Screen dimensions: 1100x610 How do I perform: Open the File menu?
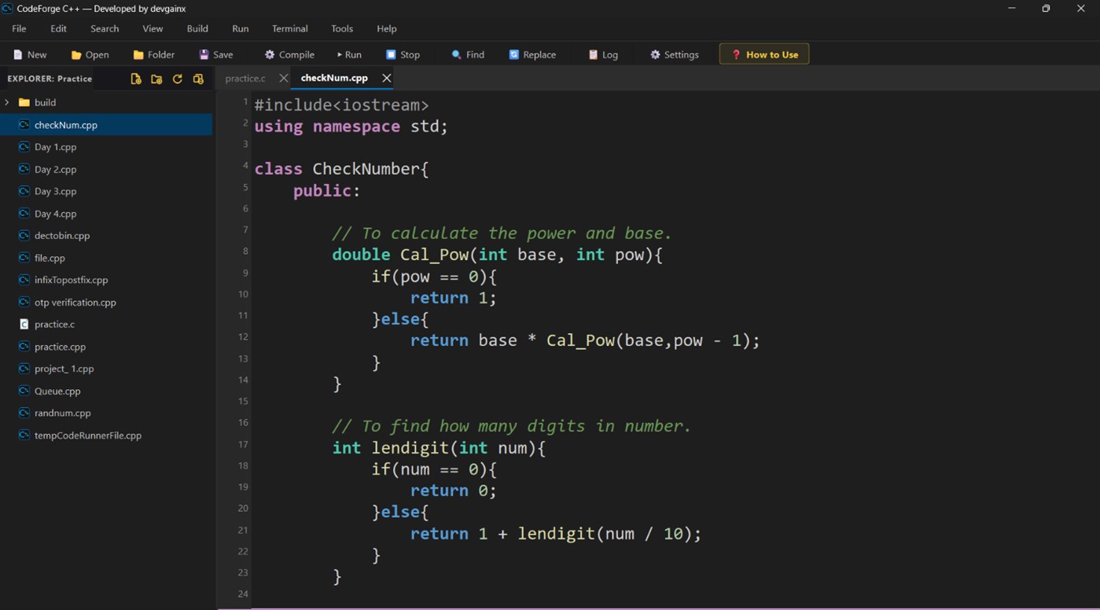pyautogui.click(x=19, y=28)
